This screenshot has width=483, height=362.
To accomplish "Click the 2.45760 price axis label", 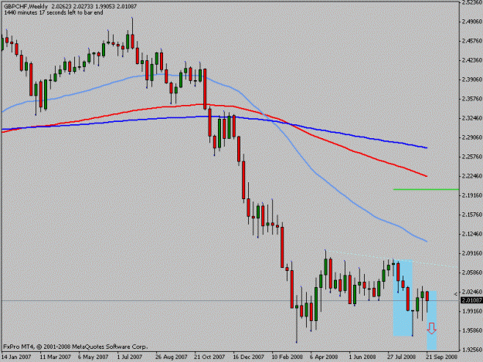I will pyautogui.click(x=471, y=41).
